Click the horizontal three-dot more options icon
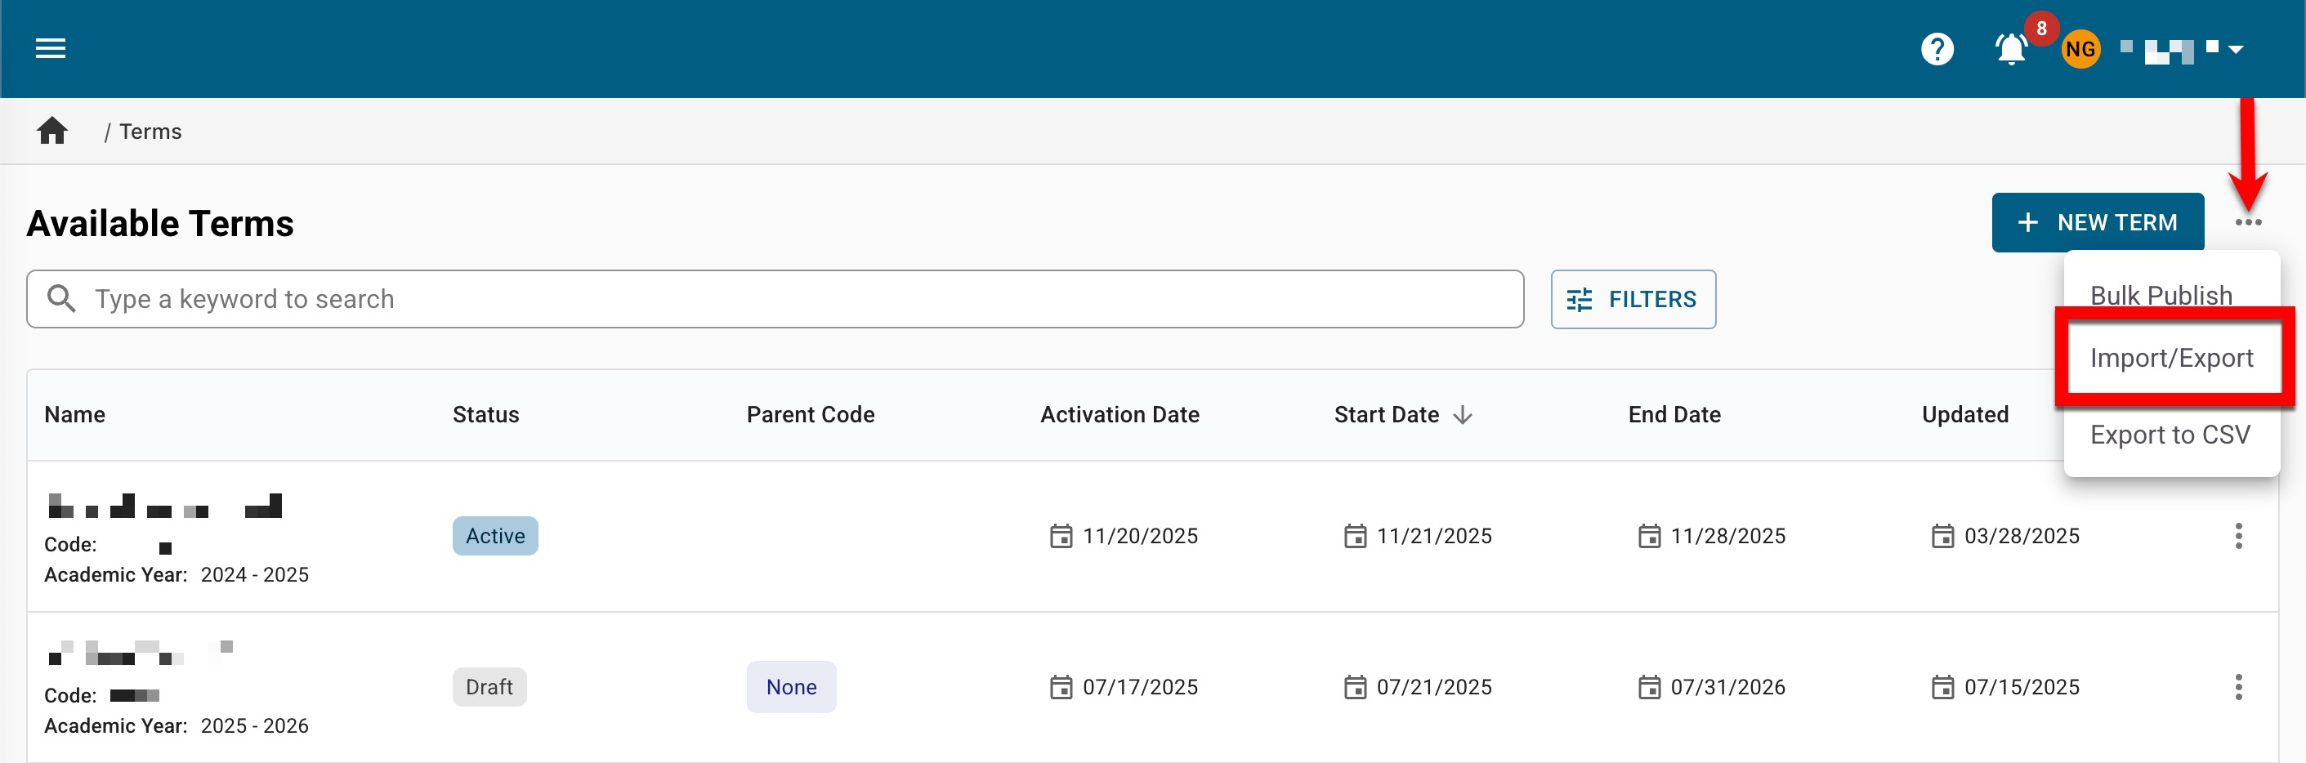The image size is (2306, 763). [x=2247, y=223]
